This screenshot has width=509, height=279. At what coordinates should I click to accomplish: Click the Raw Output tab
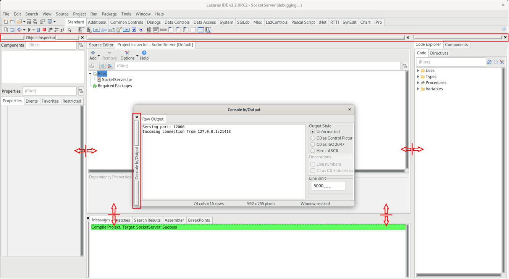153,119
